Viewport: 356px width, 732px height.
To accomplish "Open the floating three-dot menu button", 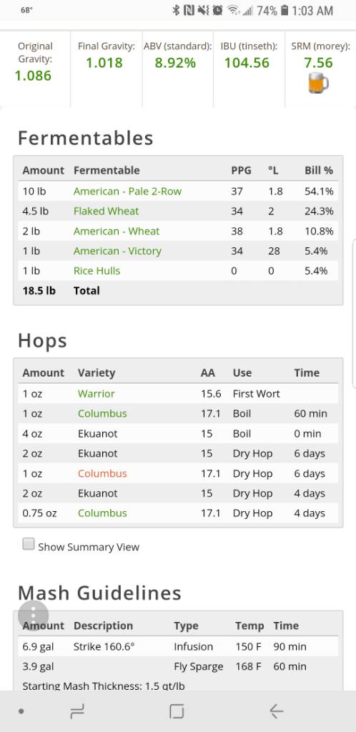I will 33,615.
